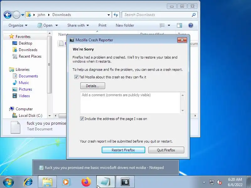This screenshot has width=251, height=188.
Task: Click the Change your view icon
Action: pyautogui.click(x=162, y=25)
